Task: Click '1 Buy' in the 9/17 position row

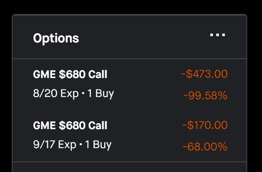Action: [98, 145]
